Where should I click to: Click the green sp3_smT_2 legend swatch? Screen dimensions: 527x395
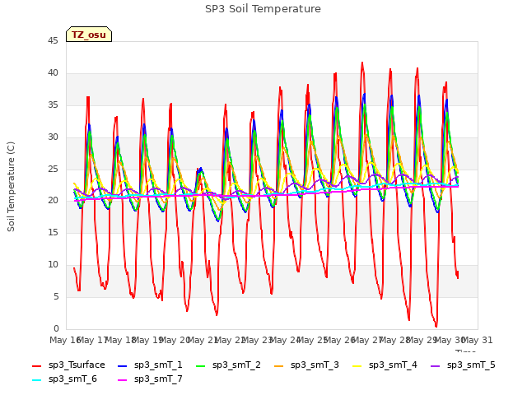point(201,365)
